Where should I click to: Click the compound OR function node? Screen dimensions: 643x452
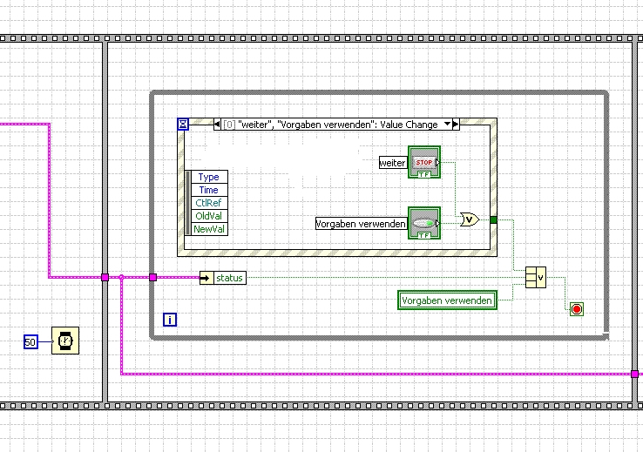coord(536,278)
